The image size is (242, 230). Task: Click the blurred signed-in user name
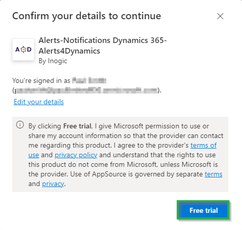[x=89, y=80]
